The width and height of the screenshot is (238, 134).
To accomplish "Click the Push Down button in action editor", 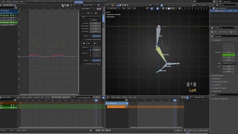I will pyautogui.click(x=57, y=98).
